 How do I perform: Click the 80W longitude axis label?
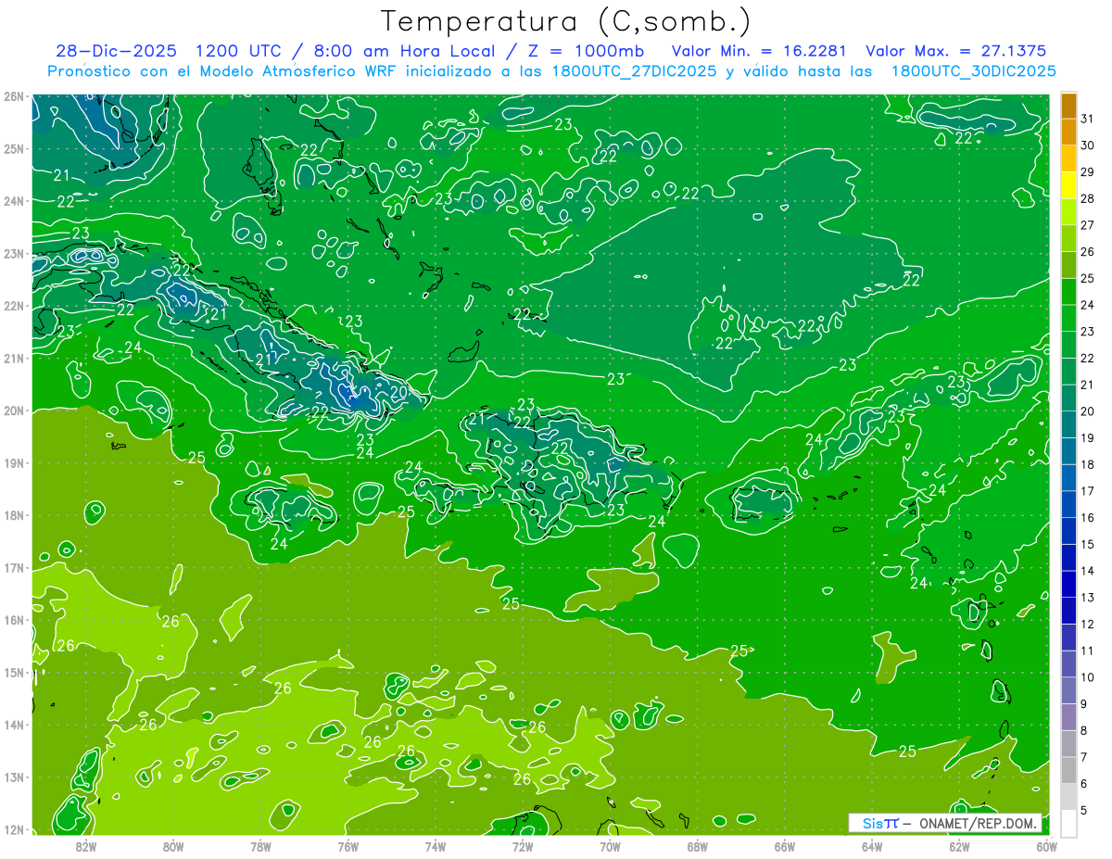pyautogui.click(x=173, y=846)
